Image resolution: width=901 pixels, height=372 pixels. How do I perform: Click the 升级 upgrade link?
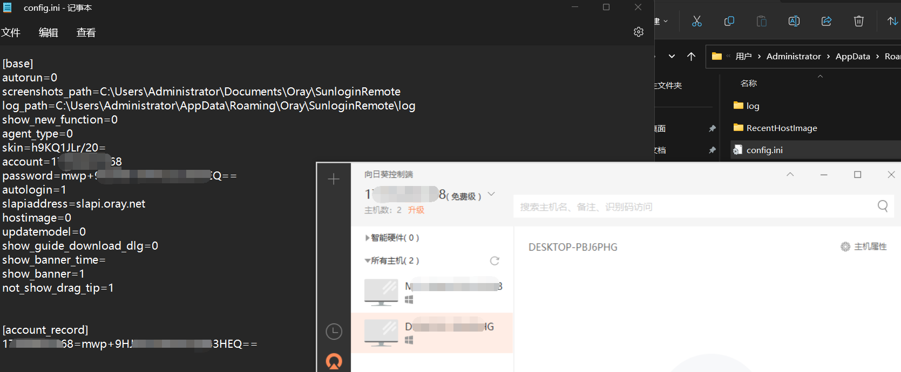click(416, 210)
